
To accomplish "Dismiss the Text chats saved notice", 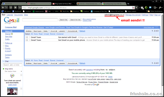I will pos(21,75).
